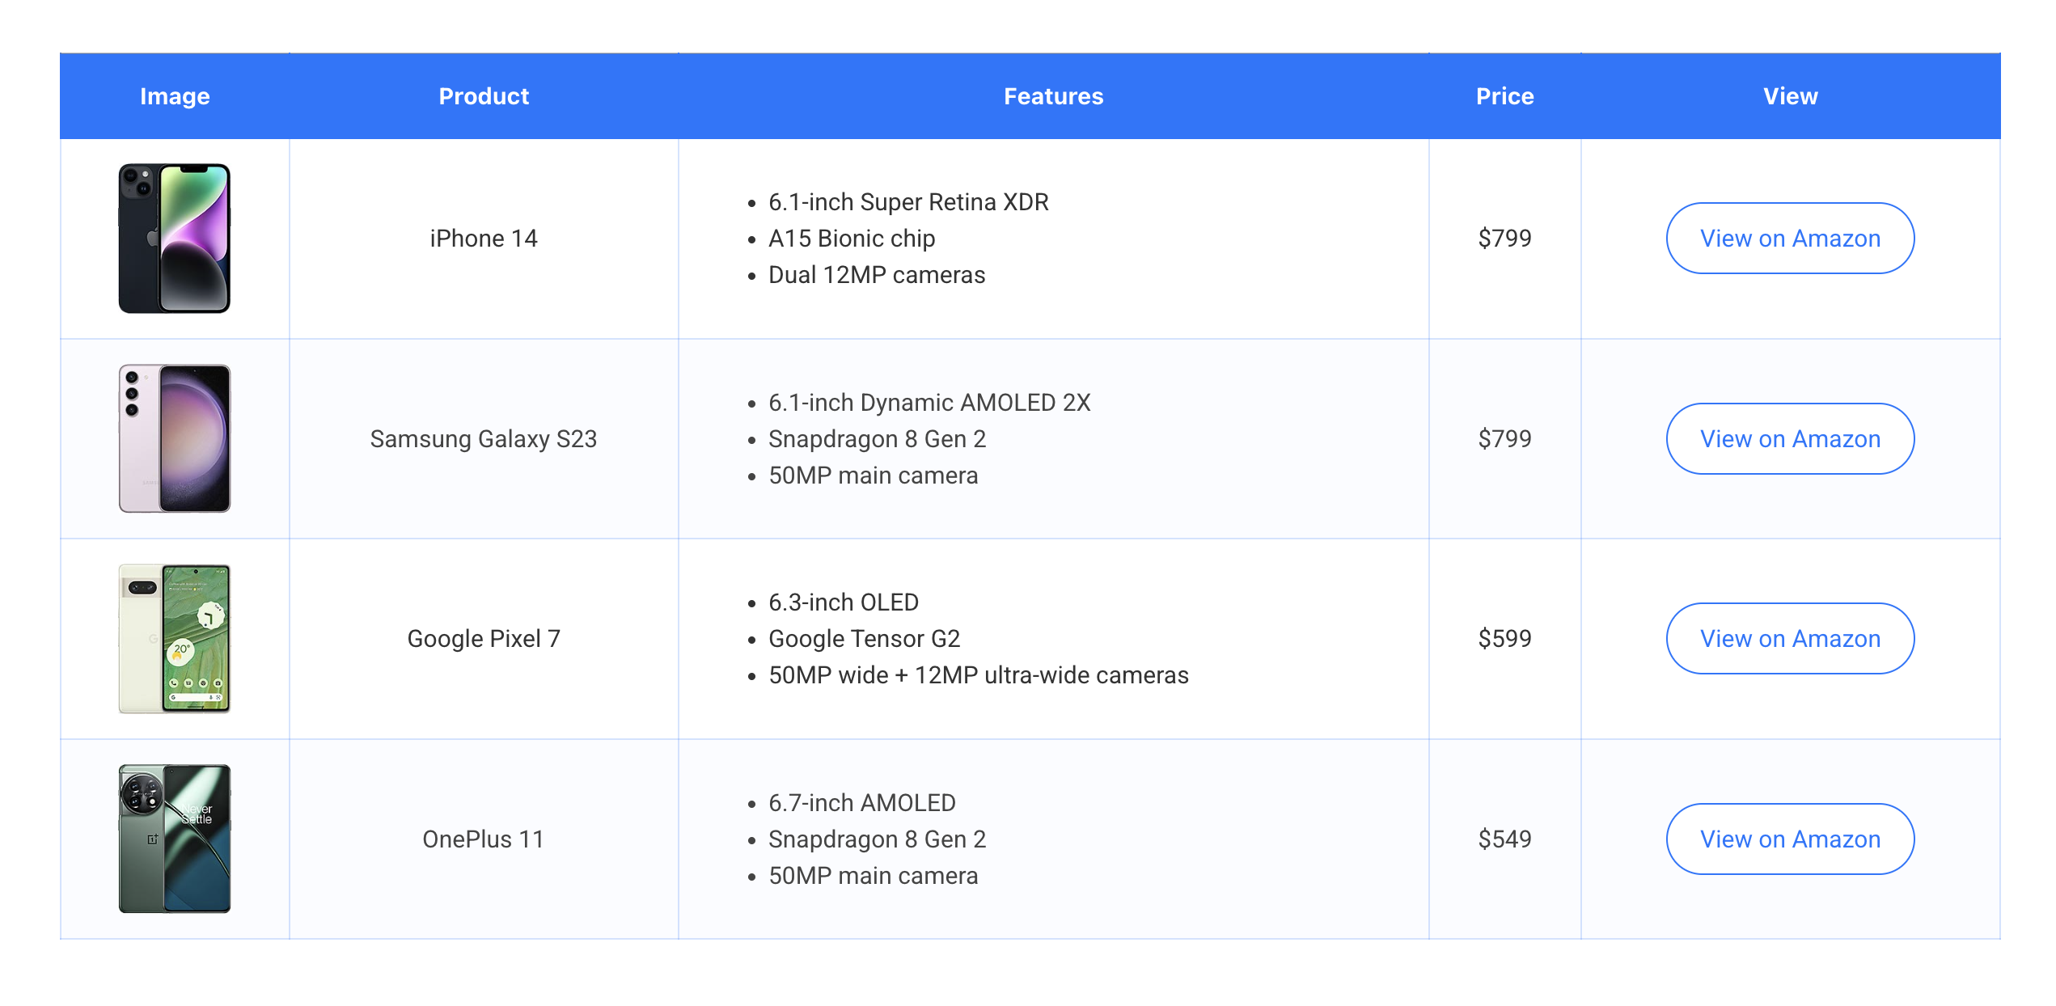Image resolution: width=2056 pixels, height=1006 pixels.
Task: Click the Google Pixel 7 product image
Action: point(175,639)
